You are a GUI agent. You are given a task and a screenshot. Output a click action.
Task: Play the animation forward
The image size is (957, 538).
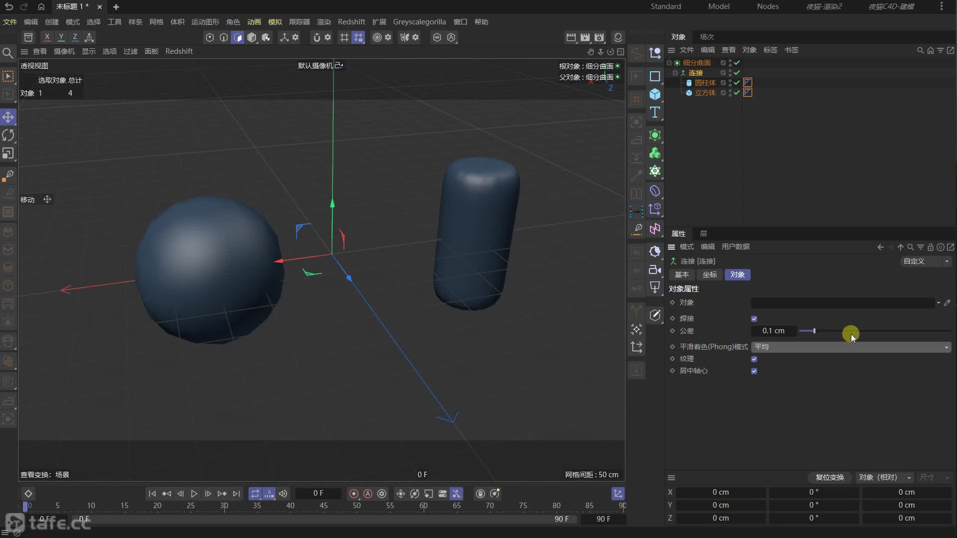pyautogui.click(x=194, y=494)
